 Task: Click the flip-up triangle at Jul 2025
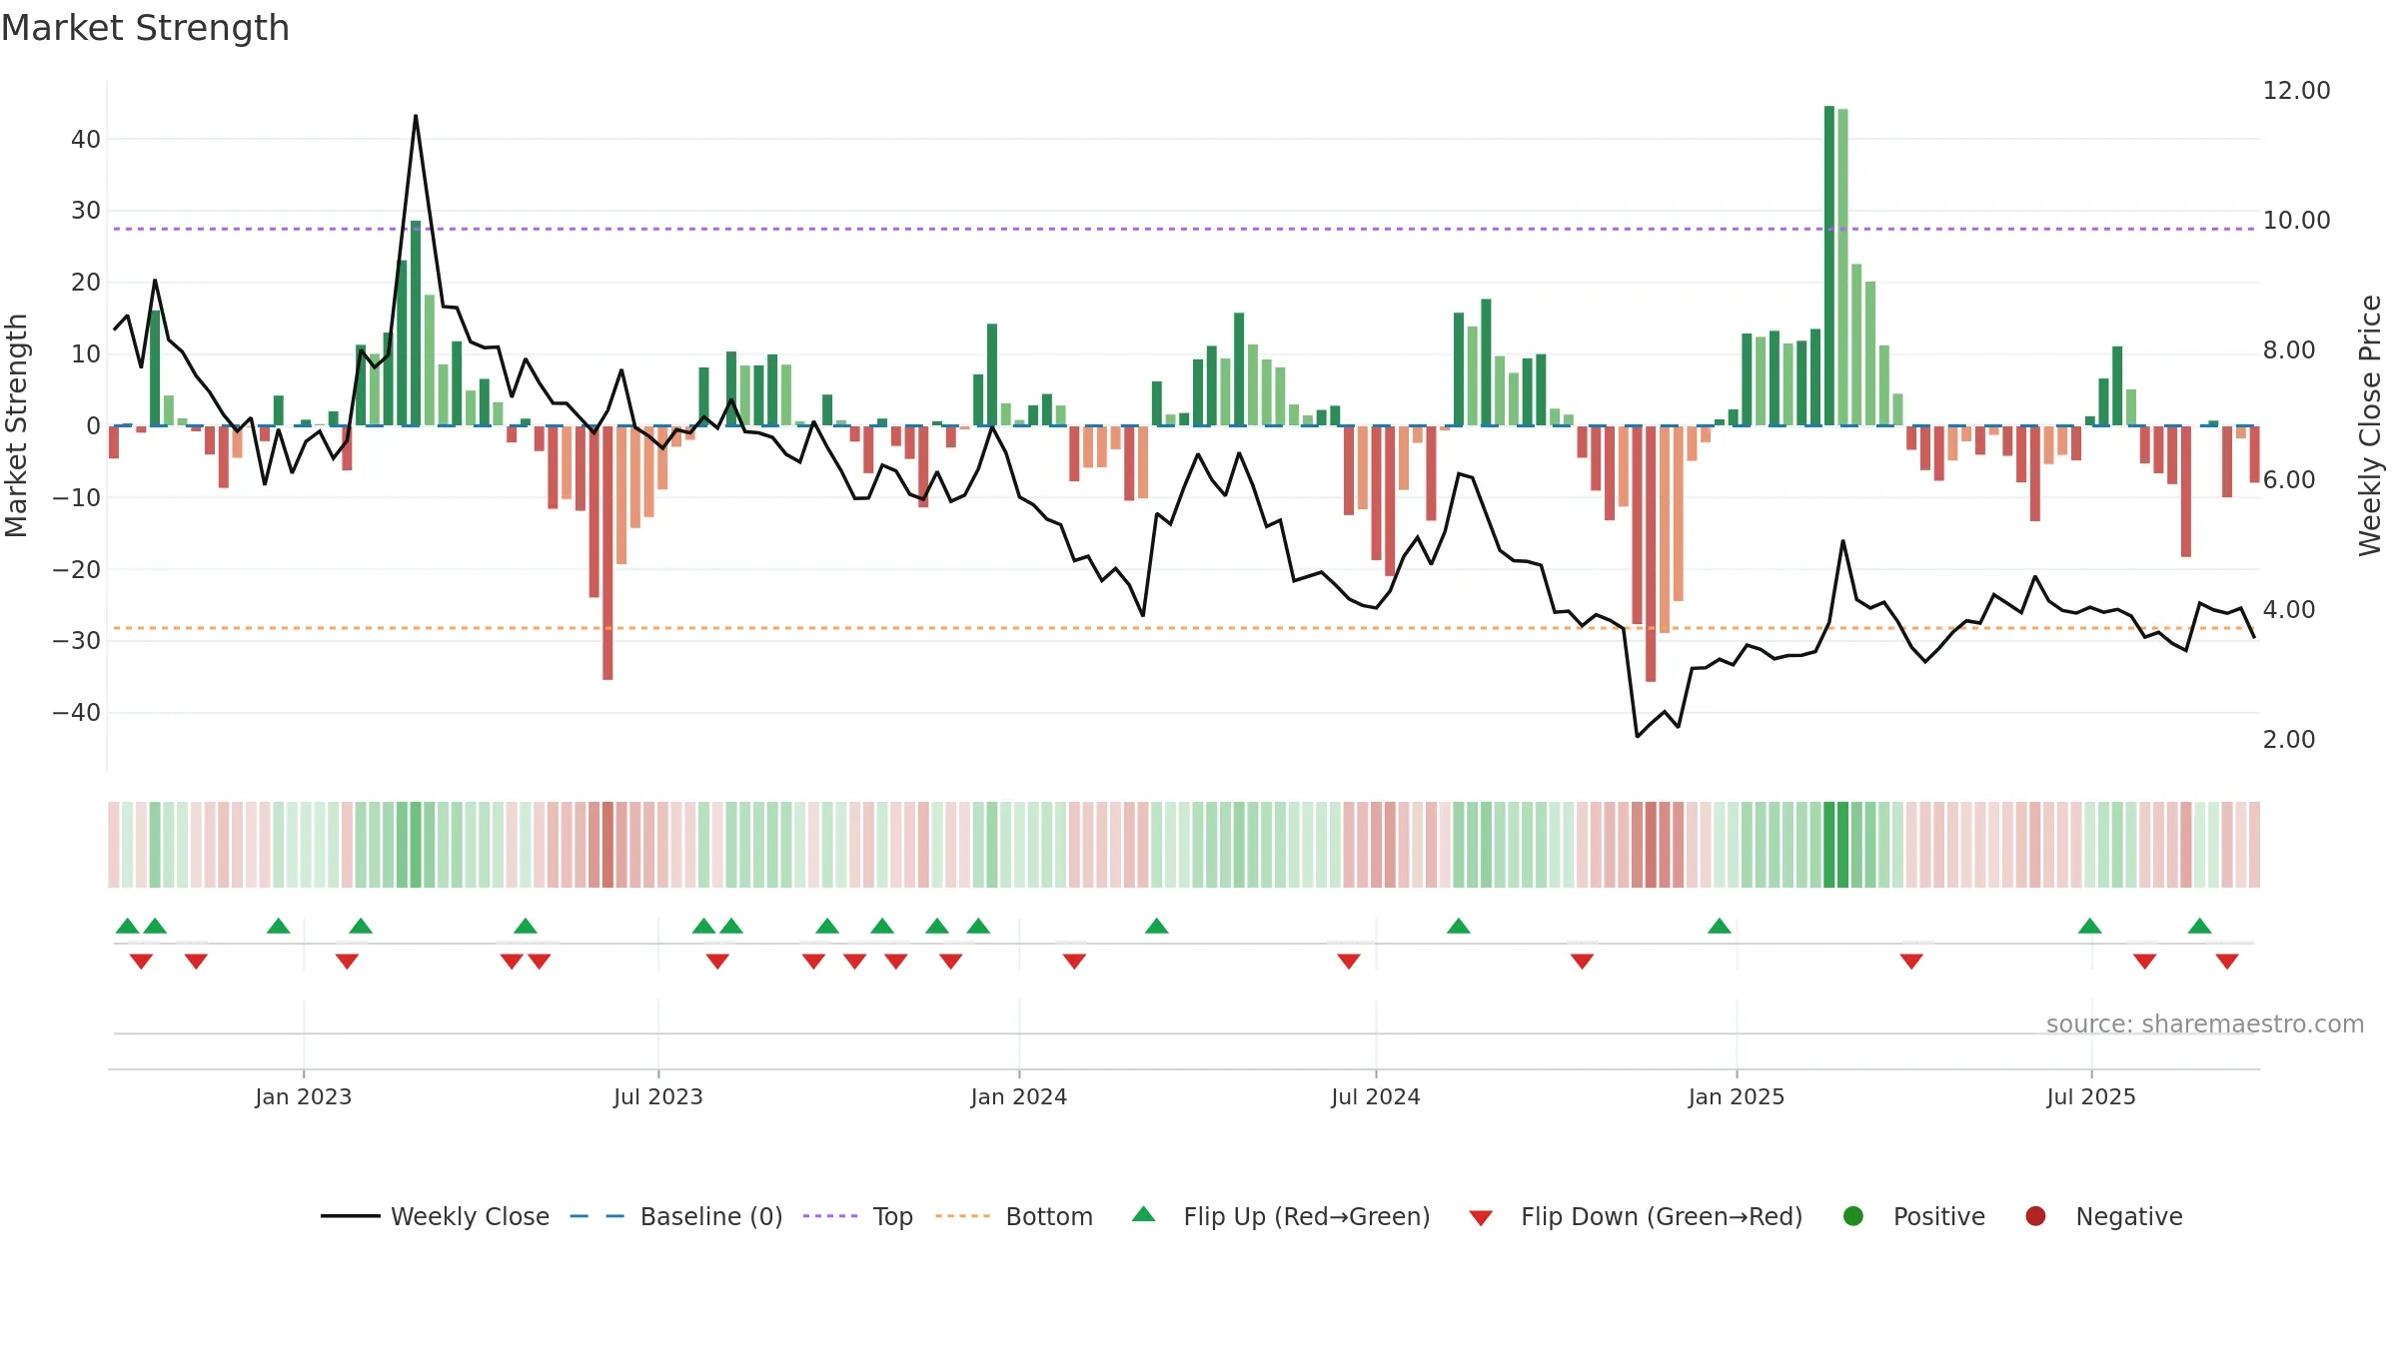2089,926
